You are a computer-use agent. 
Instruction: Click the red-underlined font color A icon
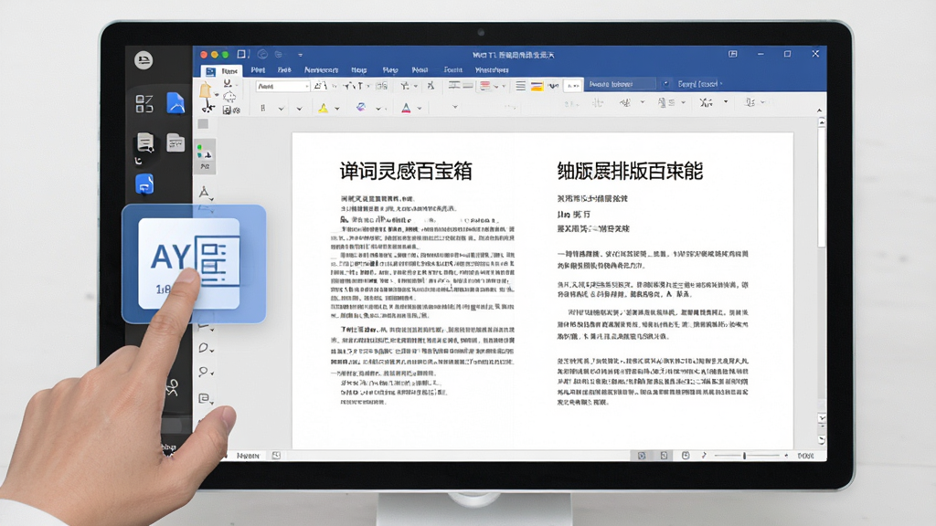(x=406, y=108)
